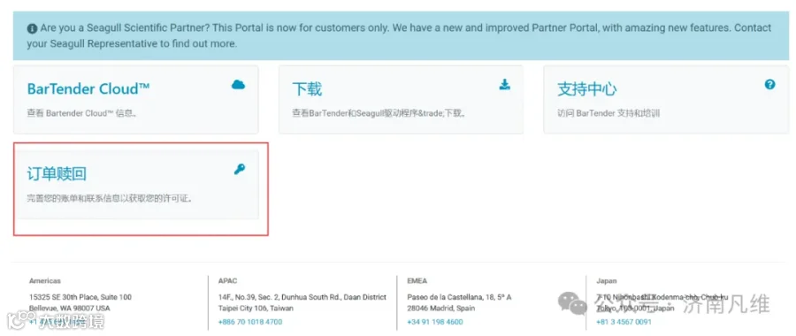This screenshot has height=336, width=796.
Task: Click the download icon on 下载 card
Action: coord(504,84)
